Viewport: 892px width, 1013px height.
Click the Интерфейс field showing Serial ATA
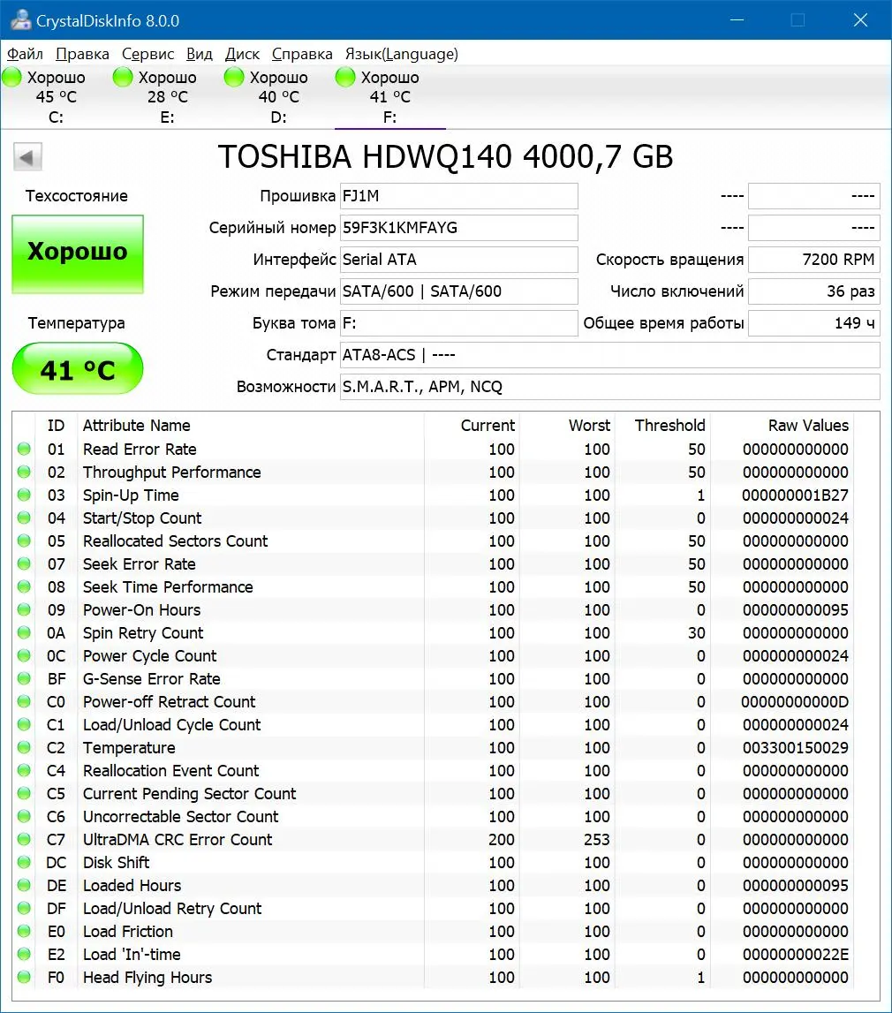[458, 259]
